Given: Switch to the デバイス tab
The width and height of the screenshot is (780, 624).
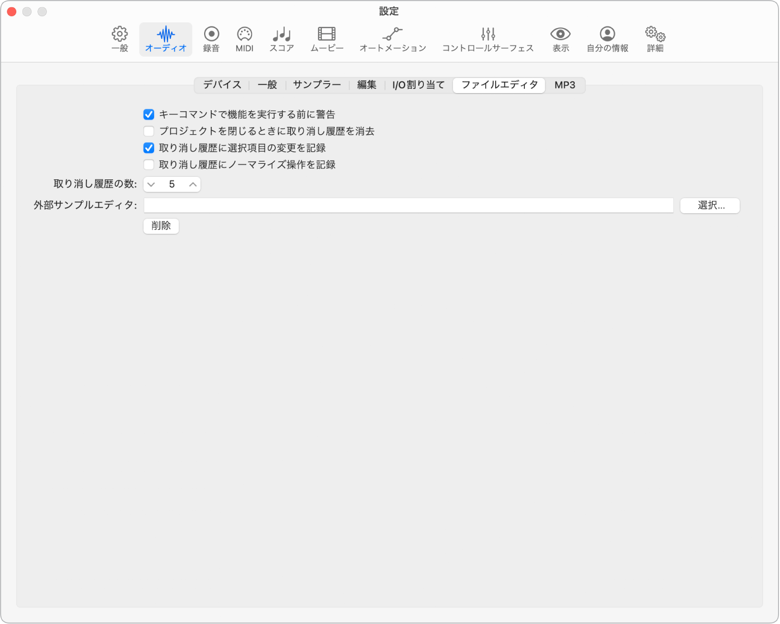Looking at the screenshot, I should click(x=222, y=85).
